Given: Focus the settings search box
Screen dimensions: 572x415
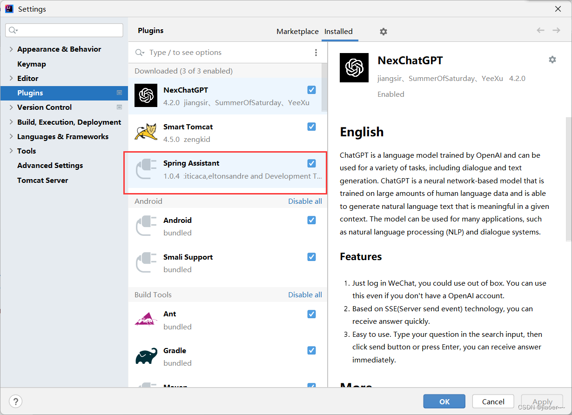Looking at the screenshot, I should (x=64, y=30).
